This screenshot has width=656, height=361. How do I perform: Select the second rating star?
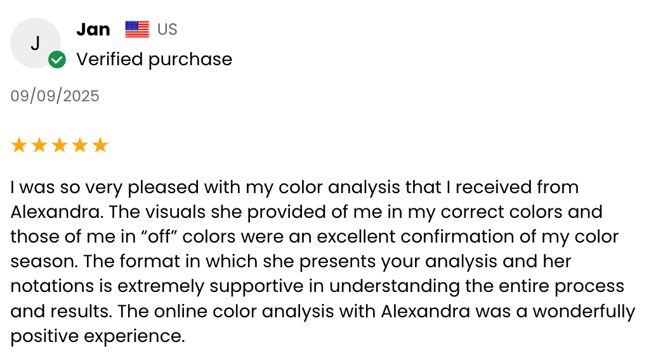click(39, 146)
